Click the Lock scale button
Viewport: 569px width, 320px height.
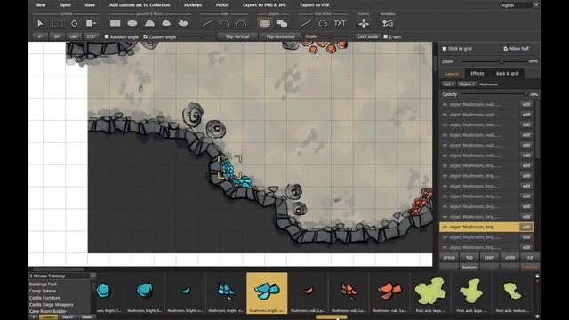pos(367,36)
